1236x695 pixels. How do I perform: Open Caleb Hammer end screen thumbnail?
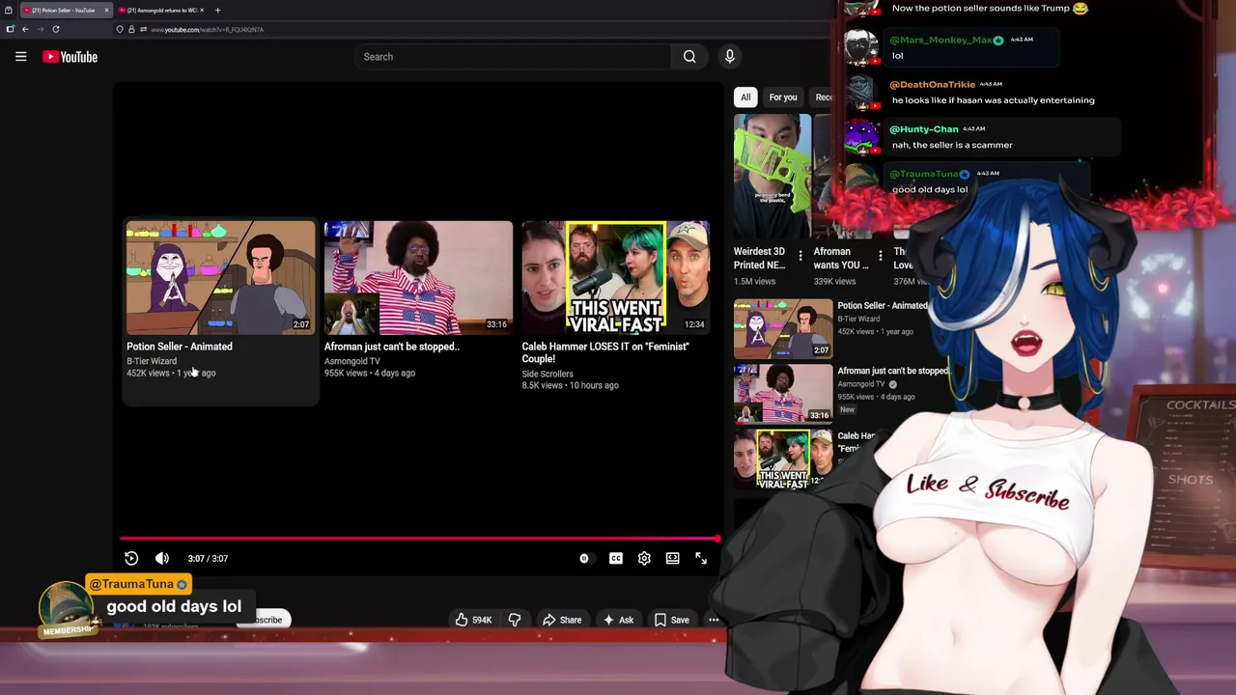pos(616,278)
